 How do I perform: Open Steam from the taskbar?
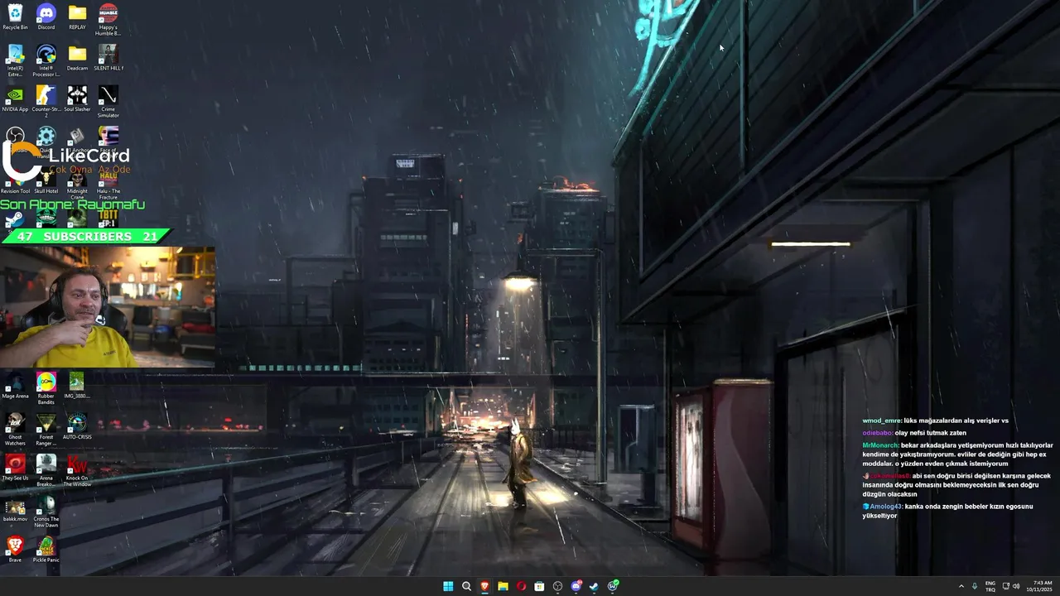[x=594, y=586]
